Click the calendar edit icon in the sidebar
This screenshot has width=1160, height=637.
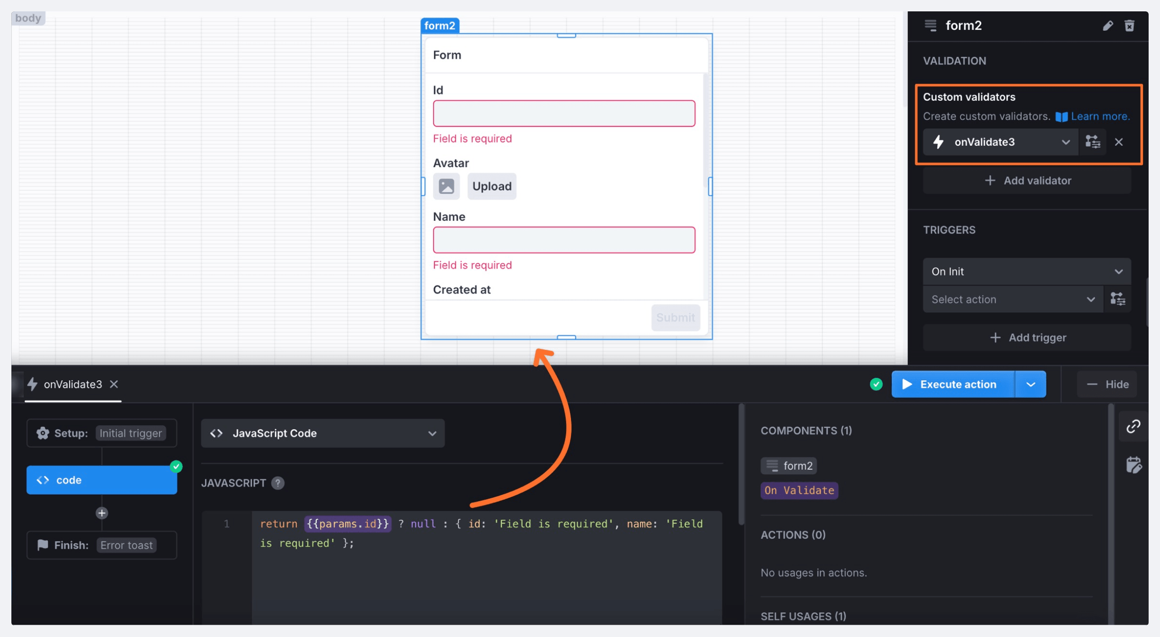tap(1133, 465)
